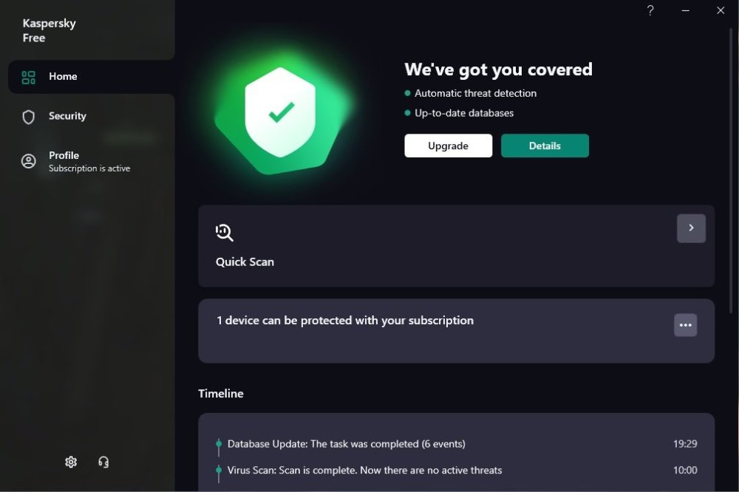739x492 pixels.
Task: Click the Quick Scan magnifier icon
Action: pyautogui.click(x=225, y=233)
